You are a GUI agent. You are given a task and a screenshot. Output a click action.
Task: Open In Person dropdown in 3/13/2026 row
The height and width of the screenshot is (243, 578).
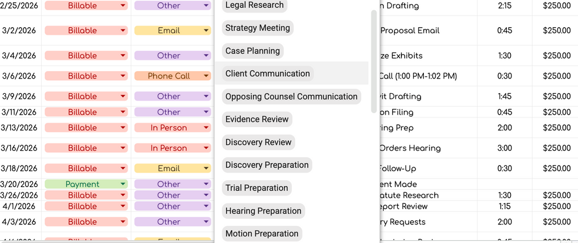(173, 128)
